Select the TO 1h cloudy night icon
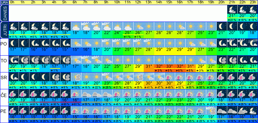 click(x=24, y=60)
